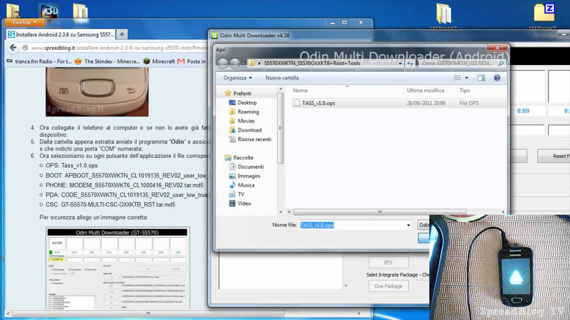Click the scroll down arrow in Odin message box

[346, 286]
